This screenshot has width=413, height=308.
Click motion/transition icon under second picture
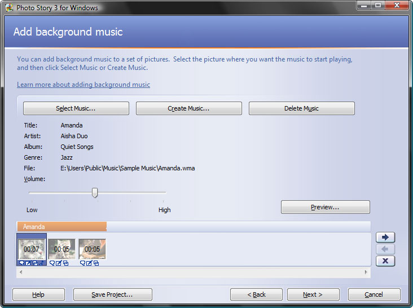[x=65, y=263]
